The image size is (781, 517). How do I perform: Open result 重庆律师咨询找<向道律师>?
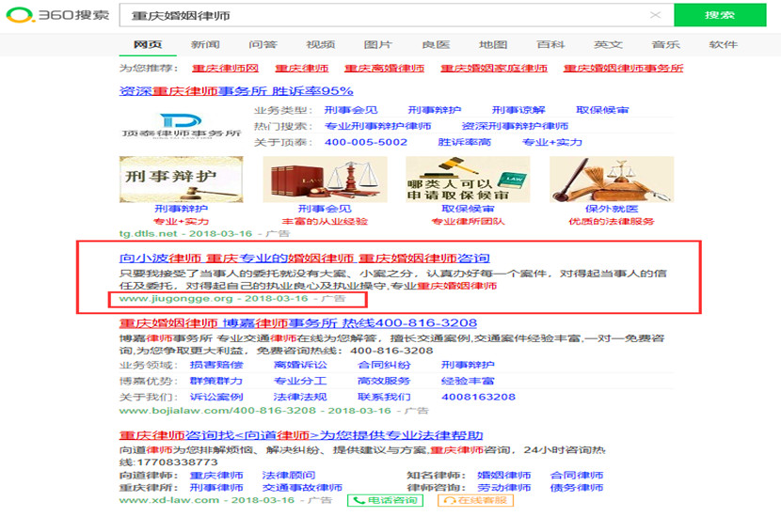(301, 435)
